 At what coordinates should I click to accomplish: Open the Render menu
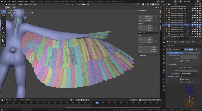[x=14, y=2]
